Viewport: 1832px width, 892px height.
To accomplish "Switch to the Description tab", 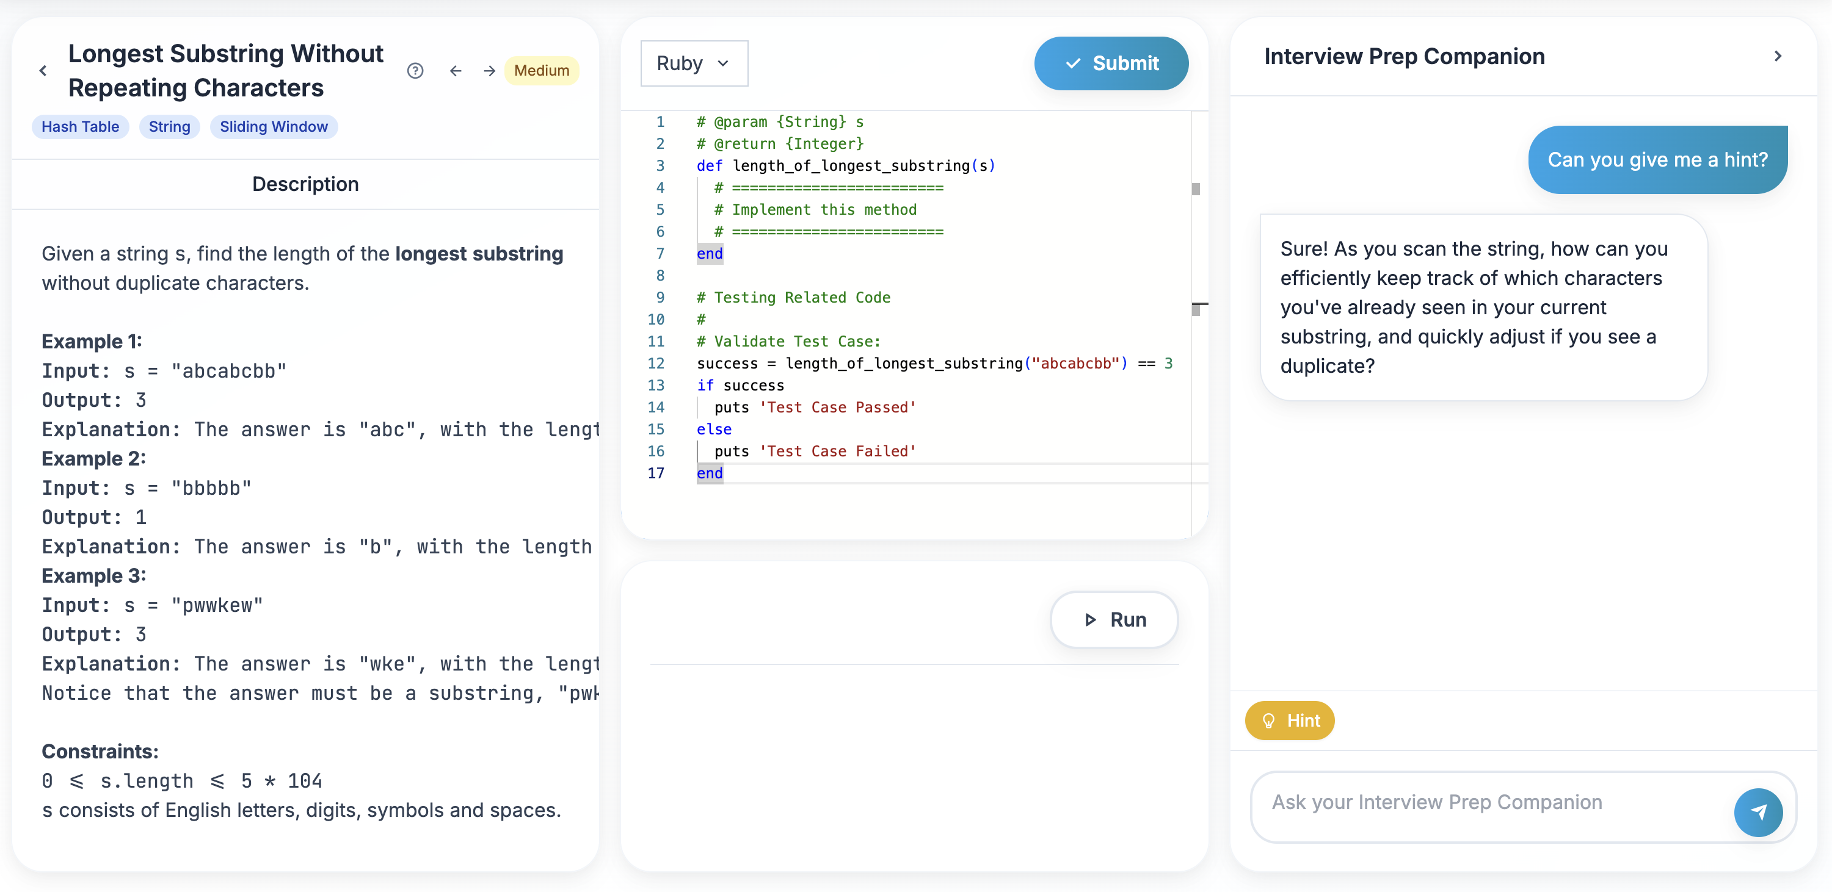I will [305, 184].
